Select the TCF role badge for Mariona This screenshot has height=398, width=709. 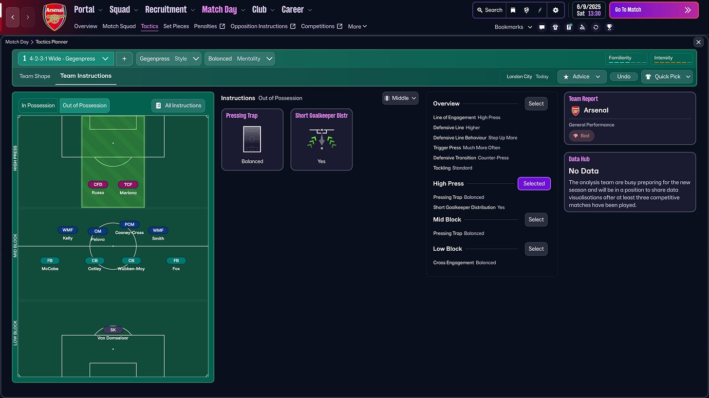point(128,185)
